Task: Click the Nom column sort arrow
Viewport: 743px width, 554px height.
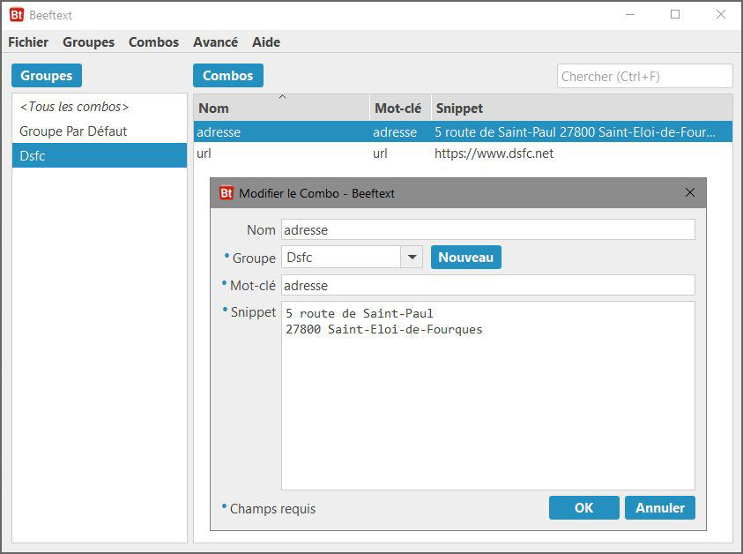Action: (282, 97)
